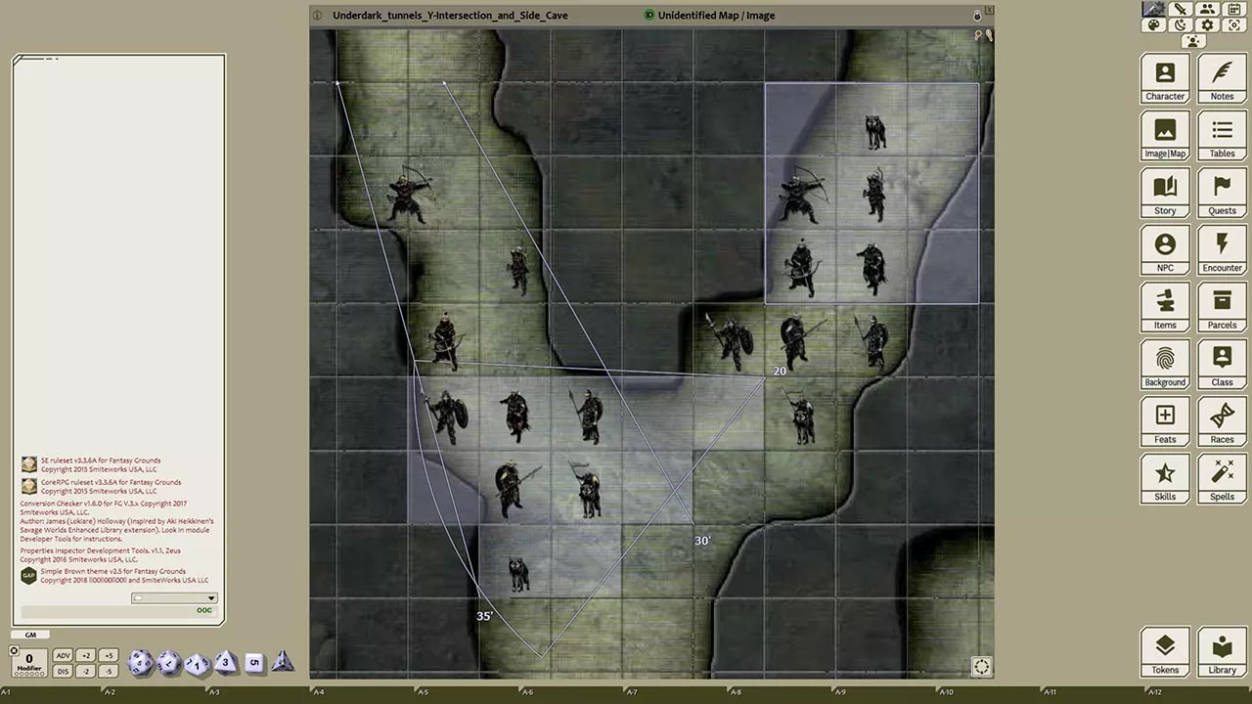Viewport: 1252px width, 704px height.
Task: Click the map's bottom-right target icon
Action: point(981,667)
